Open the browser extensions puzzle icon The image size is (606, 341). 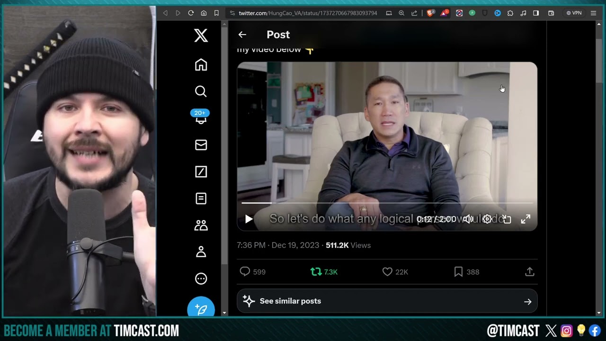point(510,13)
